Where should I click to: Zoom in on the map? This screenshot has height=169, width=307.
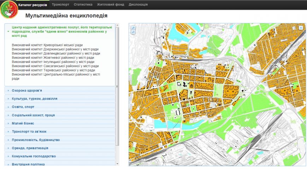pos(133,28)
